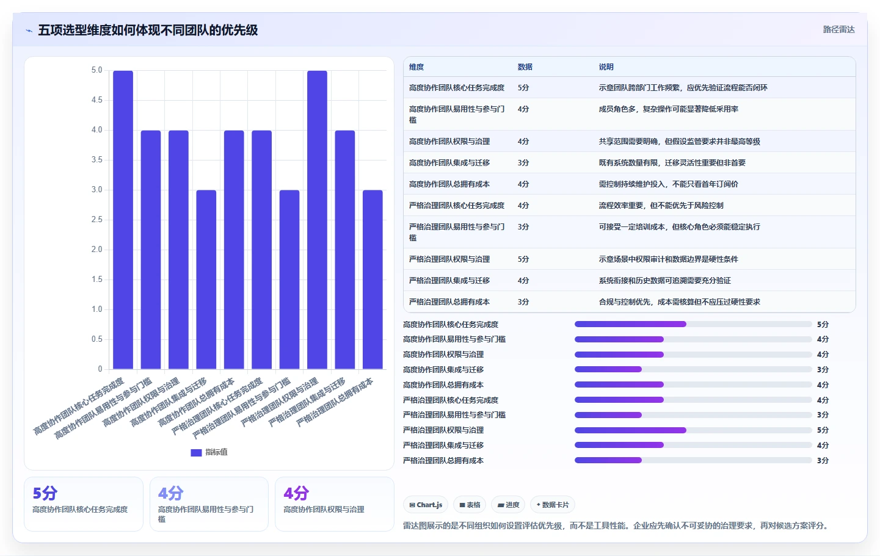Image resolution: width=880 pixels, height=556 pixels.
Task: Select the 维度 column header
Action: coord(416,67)
